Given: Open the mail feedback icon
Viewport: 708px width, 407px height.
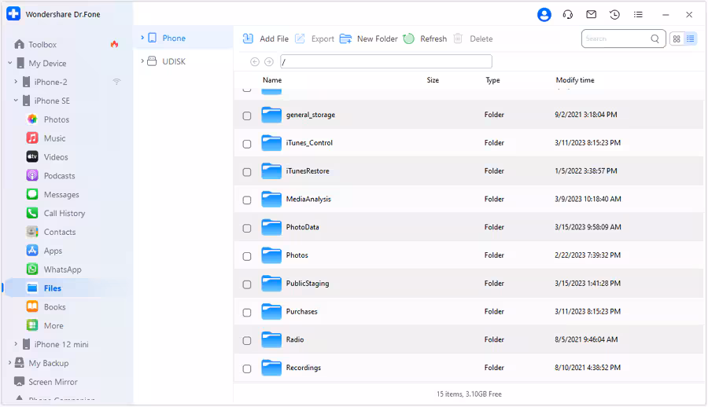Looking at the screenshot, I should coord(591,14).
